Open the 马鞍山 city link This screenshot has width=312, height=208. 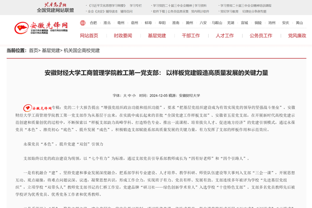point(217,23)
